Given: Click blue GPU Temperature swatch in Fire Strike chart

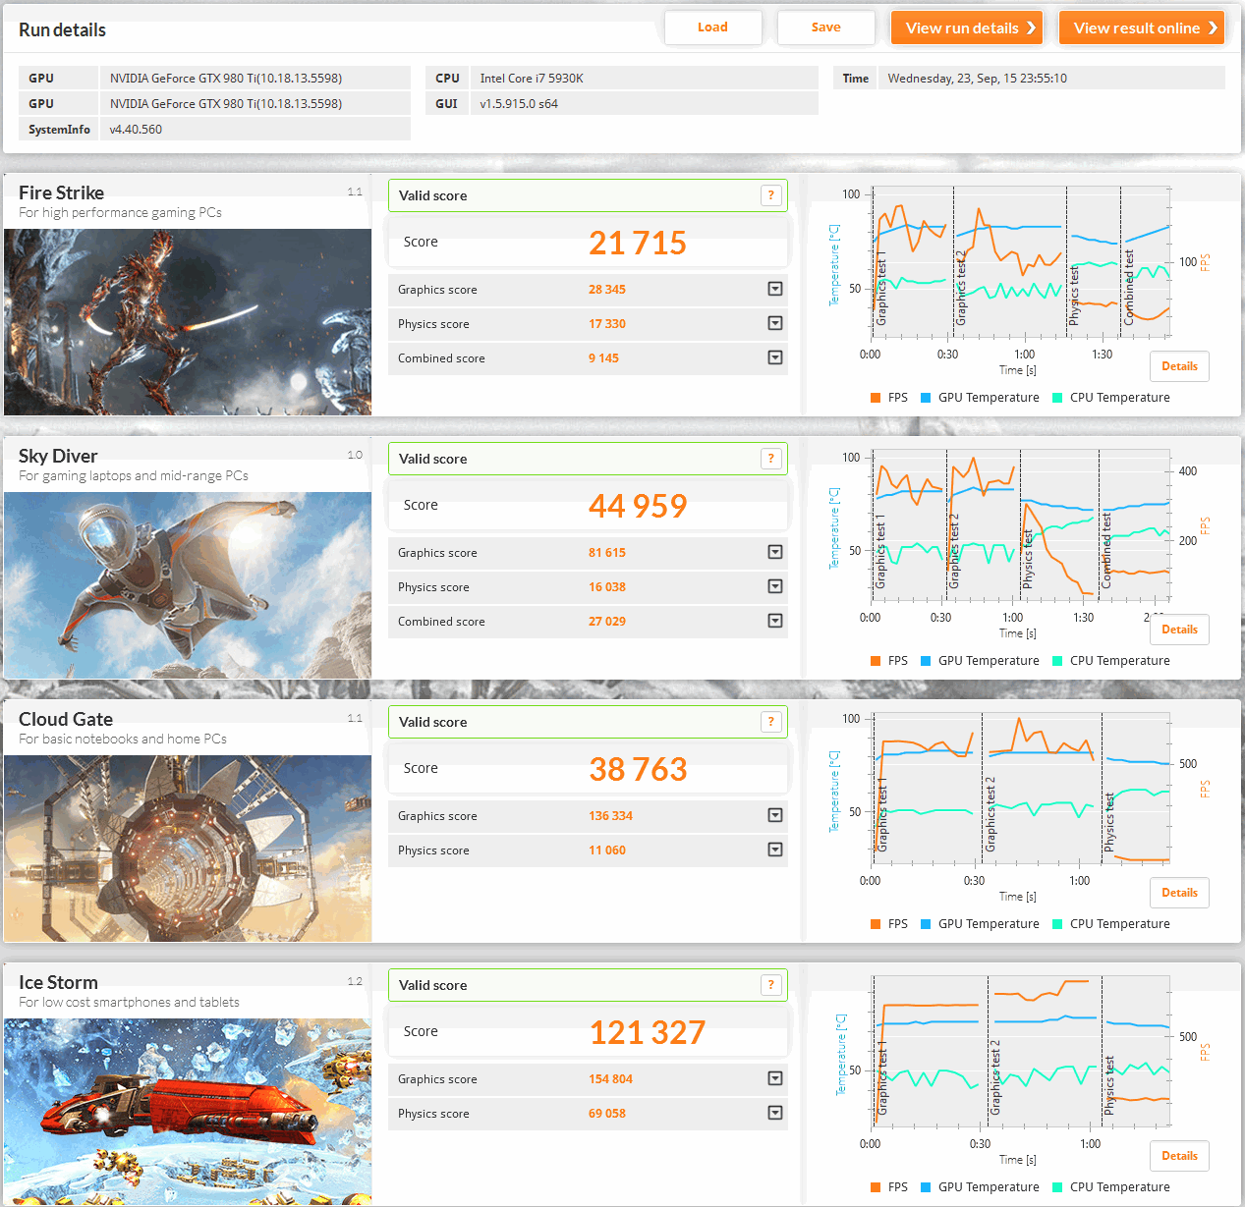Looking at the screenshot, I should pyautogui.click(x=926, y=398).
